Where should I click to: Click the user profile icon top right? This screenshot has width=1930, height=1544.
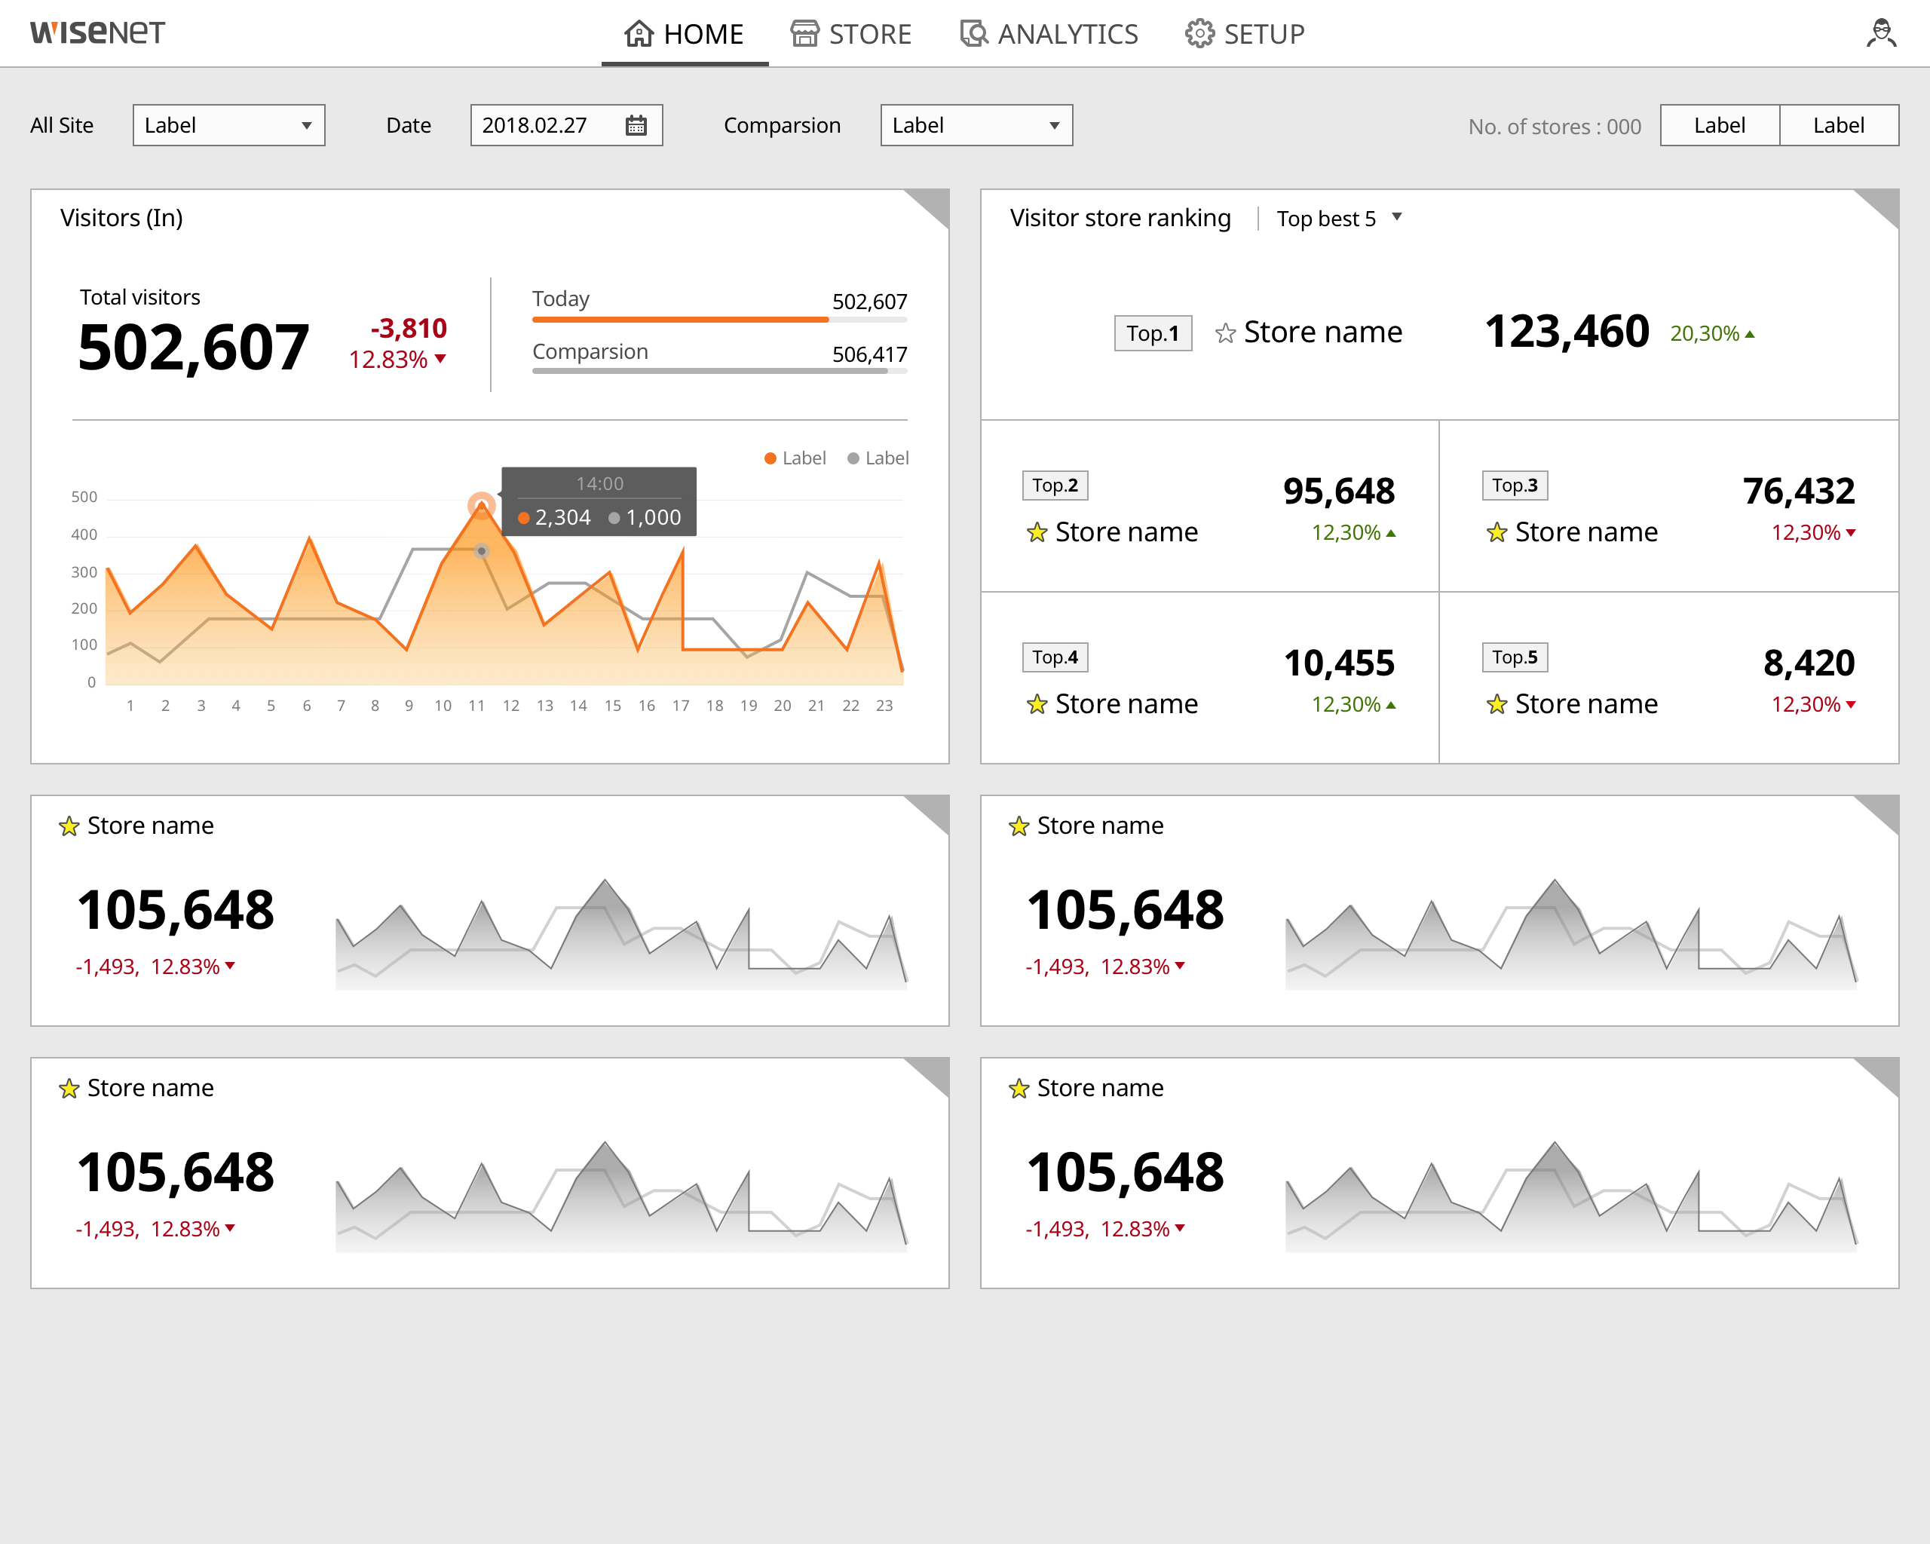[x=1880, y=33]
